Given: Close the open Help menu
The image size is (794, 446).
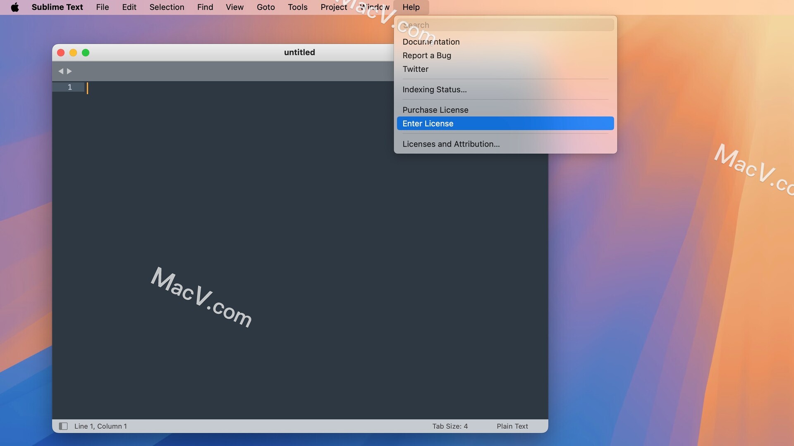Looking at the screenshot, I should coord(411,7).
